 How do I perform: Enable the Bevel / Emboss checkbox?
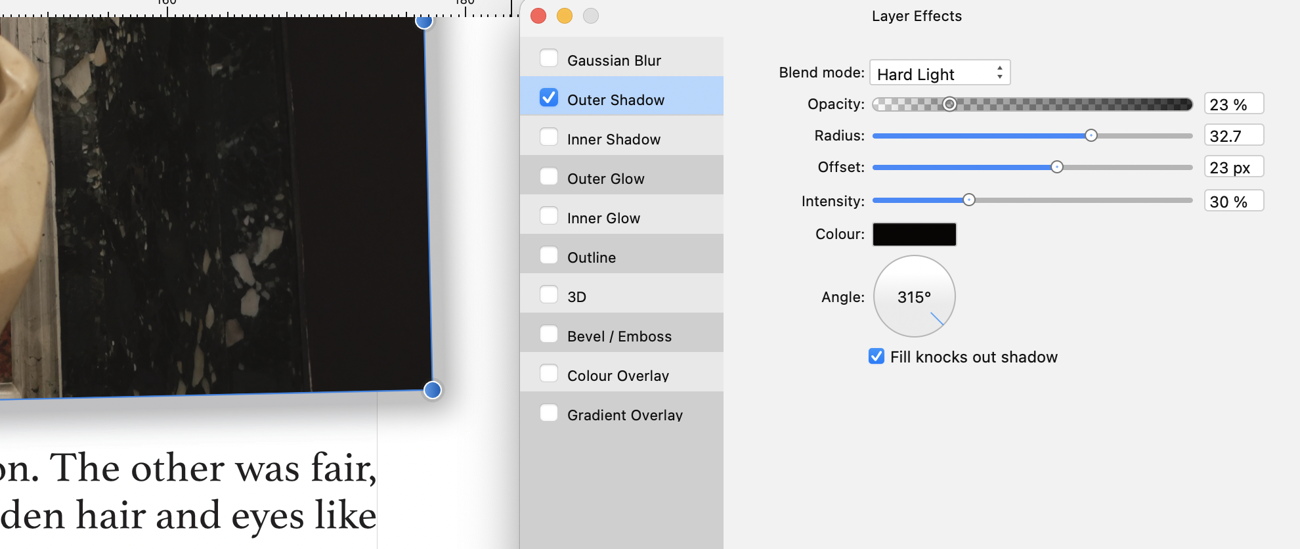[549, 334]
